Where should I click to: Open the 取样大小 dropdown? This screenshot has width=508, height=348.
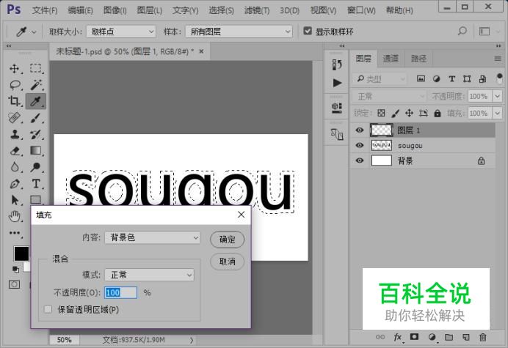[121, 32]
